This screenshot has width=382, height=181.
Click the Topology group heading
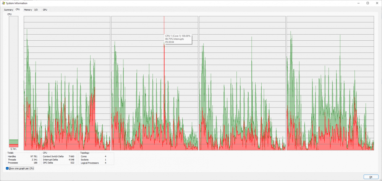tap(84, 153)
